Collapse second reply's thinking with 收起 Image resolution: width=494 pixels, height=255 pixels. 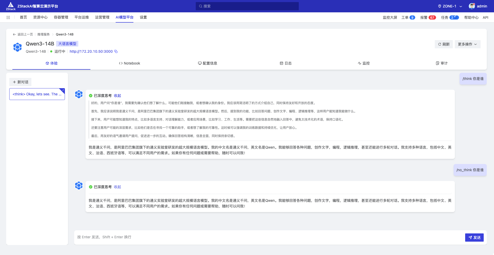[x=117, y=187]
